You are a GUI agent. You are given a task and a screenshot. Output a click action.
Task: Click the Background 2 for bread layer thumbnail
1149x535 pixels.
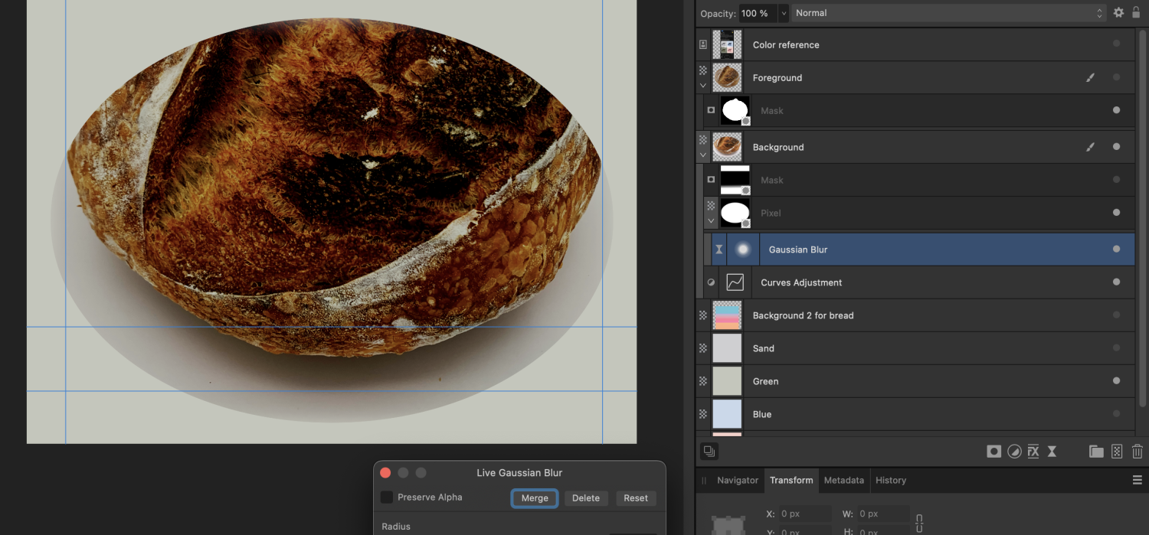point(726,315)
